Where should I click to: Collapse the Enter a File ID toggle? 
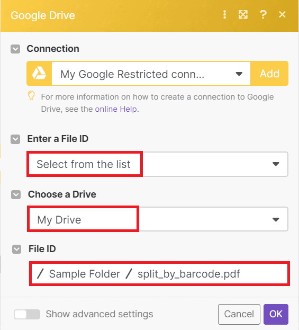click(15, 139)
